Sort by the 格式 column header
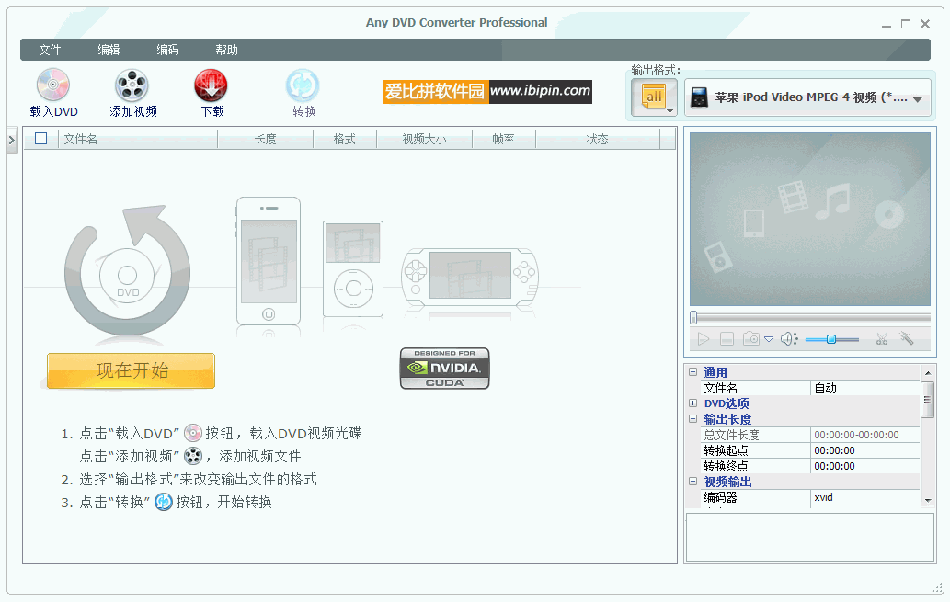 coord(345,140)
